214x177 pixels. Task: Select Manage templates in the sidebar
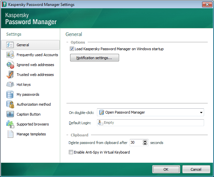[31, 134]
